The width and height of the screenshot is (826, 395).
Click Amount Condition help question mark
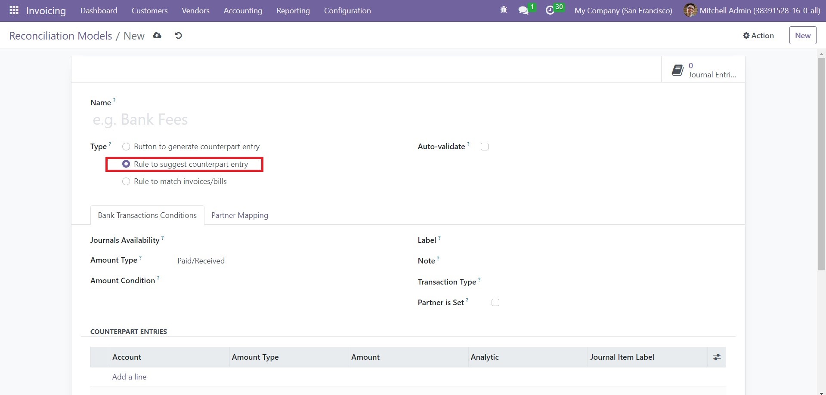click(x=158, y=278)
